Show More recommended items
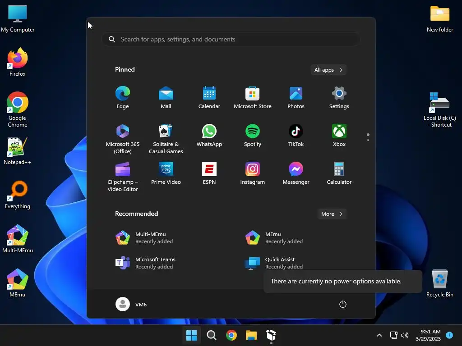This screenshot has height=346, width=462. (332, 214)
